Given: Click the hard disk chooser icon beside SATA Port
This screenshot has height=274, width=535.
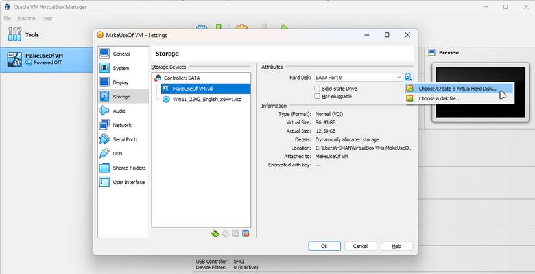Looking at the screenshot, I should click(x=409, y=77).
